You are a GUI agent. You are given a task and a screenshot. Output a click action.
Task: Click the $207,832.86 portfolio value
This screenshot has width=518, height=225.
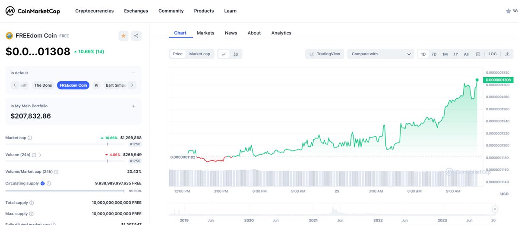[x=31, y=116]
